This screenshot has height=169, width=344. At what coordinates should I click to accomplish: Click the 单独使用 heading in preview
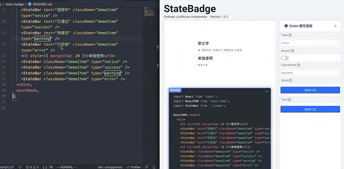(205, 58)
